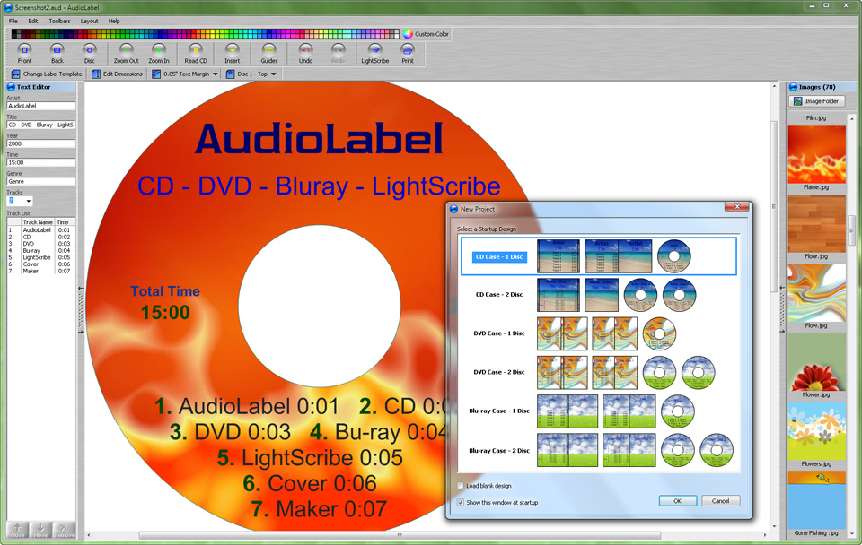Select the DVD Case - 1 Disc design
Screen dimensions: 862x545
coord(497,333)
